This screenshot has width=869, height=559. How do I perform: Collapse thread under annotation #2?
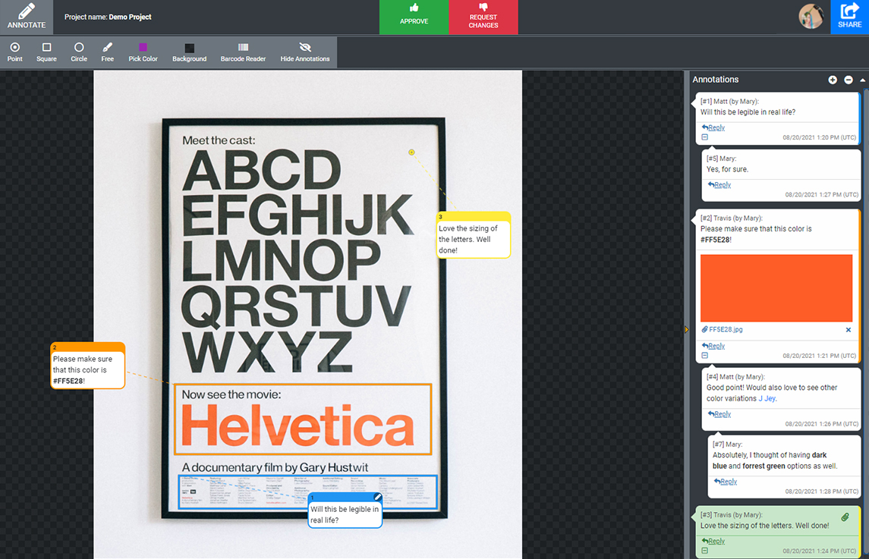pyautogui.click(x=705, y=355)
